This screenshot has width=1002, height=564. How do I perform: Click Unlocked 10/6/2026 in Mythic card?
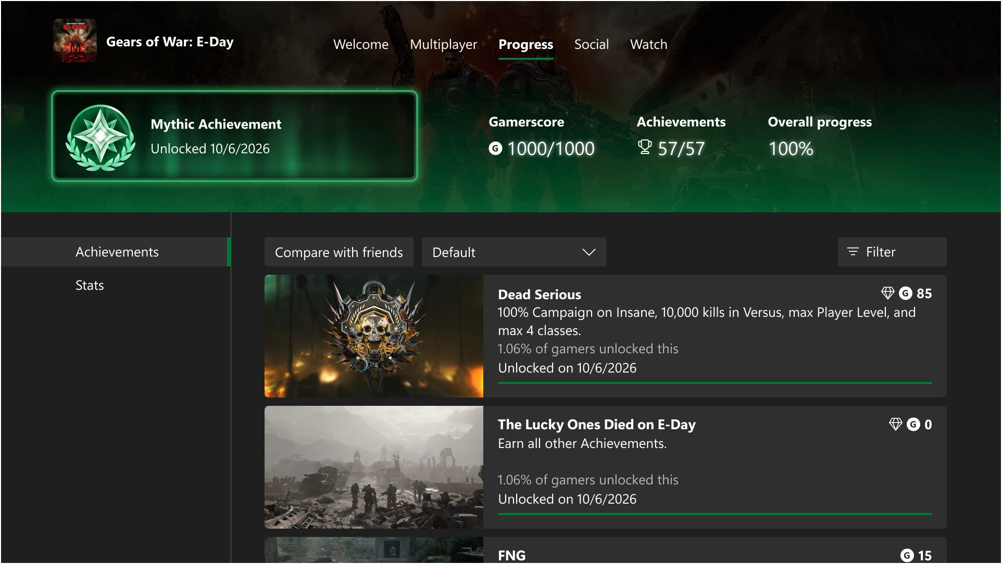[x=210, y=149]
